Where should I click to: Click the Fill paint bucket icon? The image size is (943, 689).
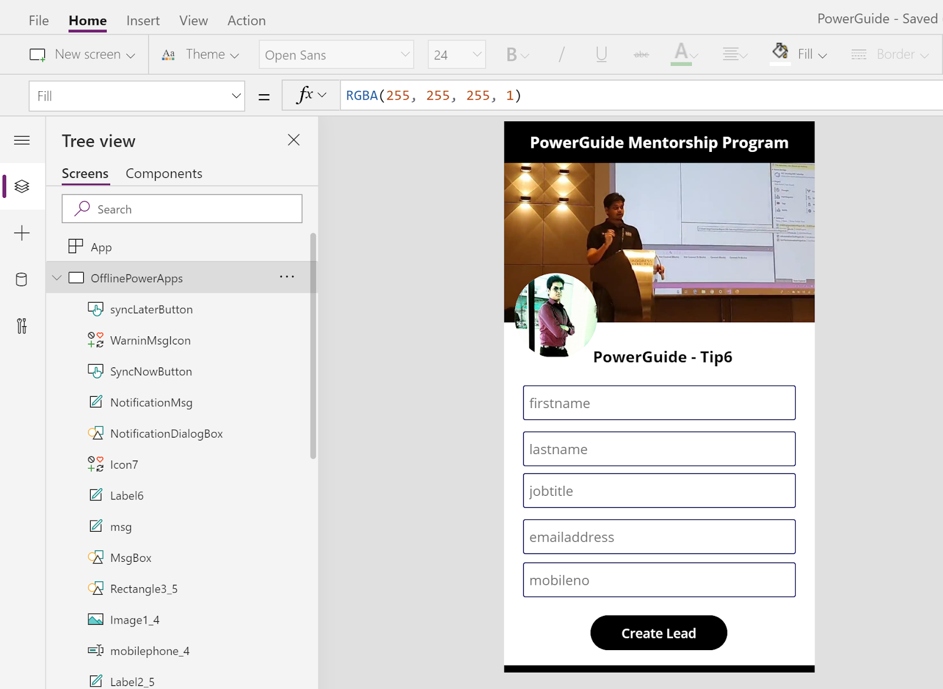tap(780, 52)
